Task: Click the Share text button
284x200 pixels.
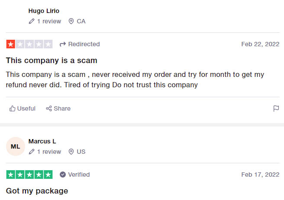Action: coord(62,108)
